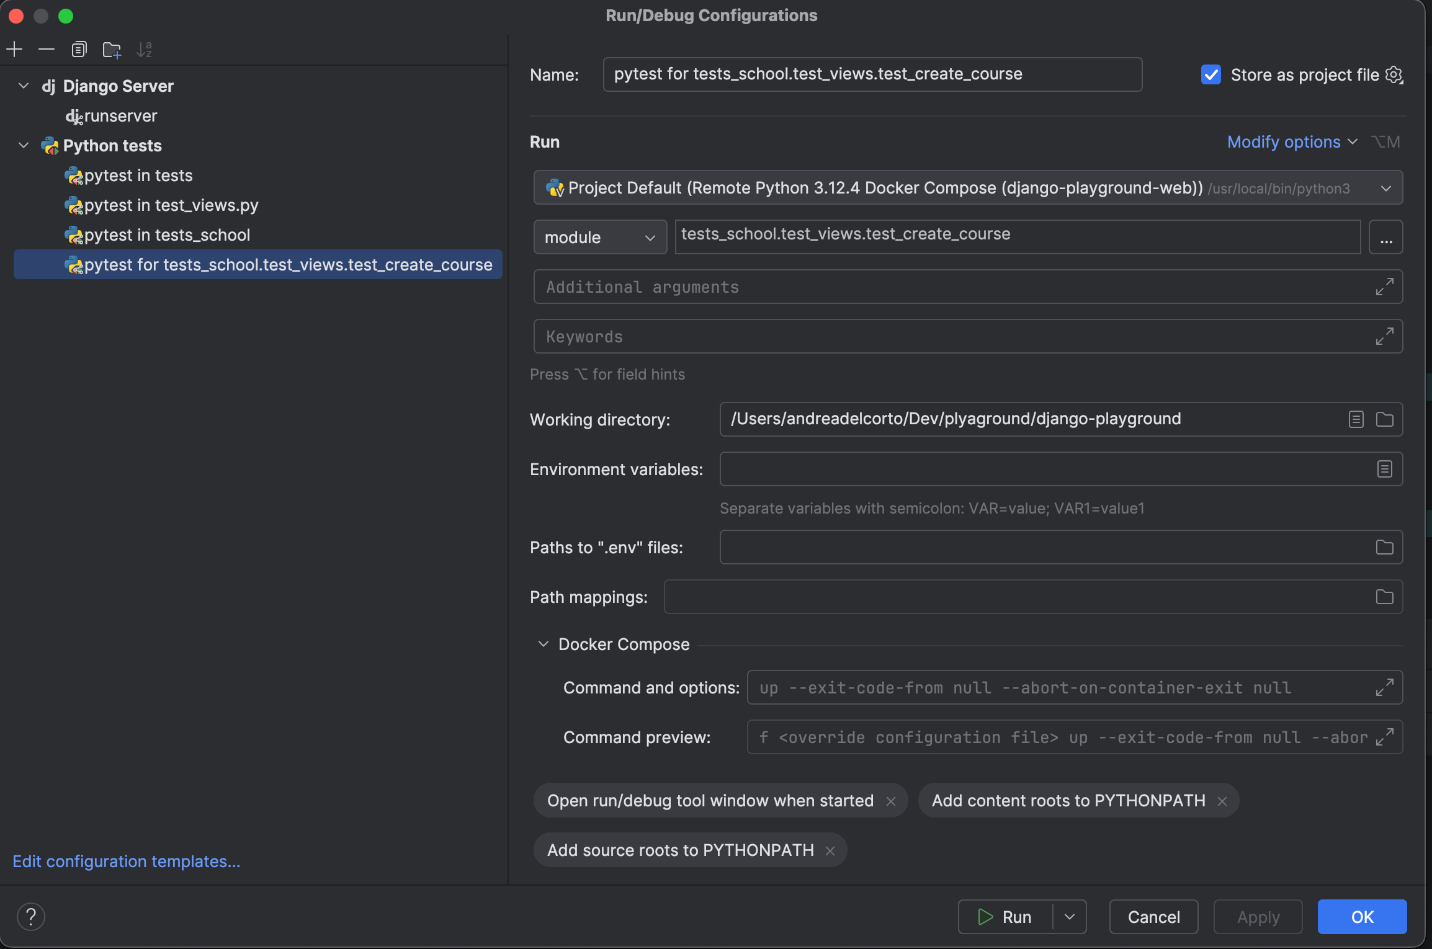Select pytest in tests_school configuration
The width and height of the screenshot is (1432, 949).
167,235
